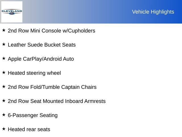Click the 2nd Row Fold/Tumble Captain Chairs text
This screenshot has height=137, width=182.
pos(52,87)
